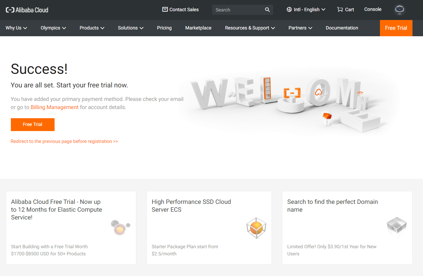Open the Solutions dropdown
423x276 pixels.
130,28
